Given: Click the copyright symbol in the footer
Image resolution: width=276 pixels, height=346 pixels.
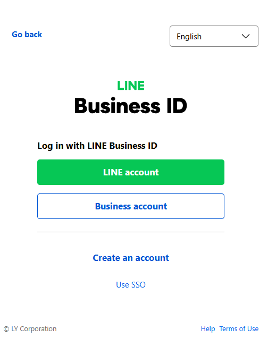Looking at the screenshot, I should click(x=6, y=329).
